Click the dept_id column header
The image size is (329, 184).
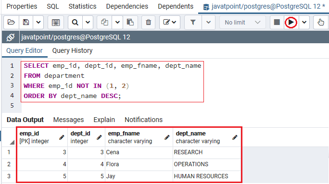[86, 137]
